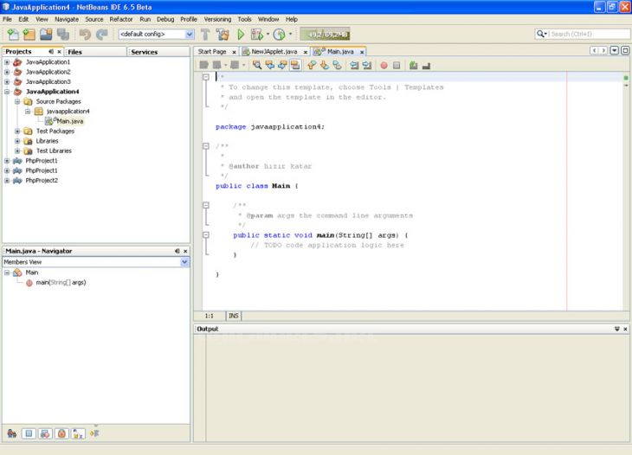Image resolution: width=632 pixels, height=455 pixels.
Task: Click the Next Bookmark icon
Action: click(325, 65)
